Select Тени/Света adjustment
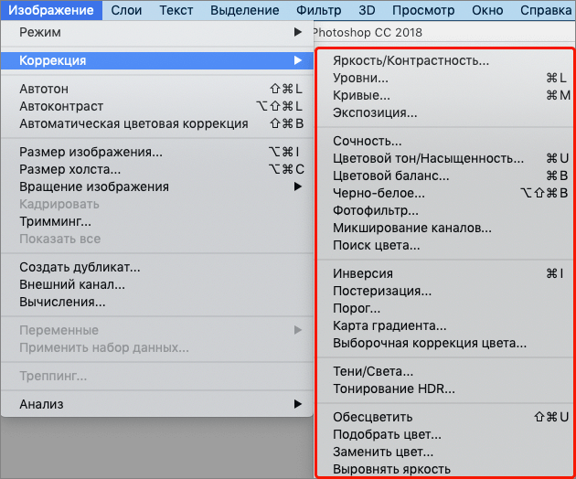This screenshot has width=576, height=479. pos(445,371)
